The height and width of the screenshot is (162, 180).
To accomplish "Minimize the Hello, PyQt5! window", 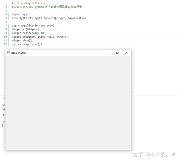I will tap(108, 53).
